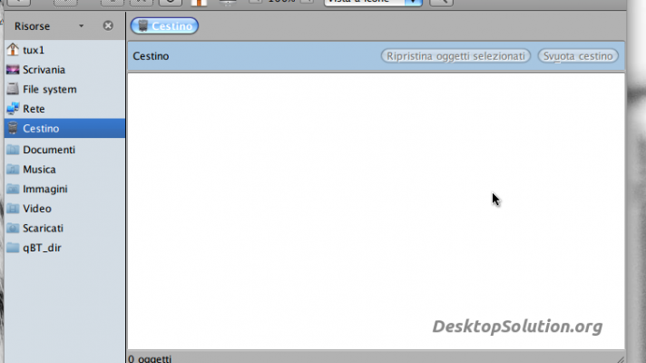
Task: Click Ripristina oggetti selezionati button
Action: (x=455, y=56)
